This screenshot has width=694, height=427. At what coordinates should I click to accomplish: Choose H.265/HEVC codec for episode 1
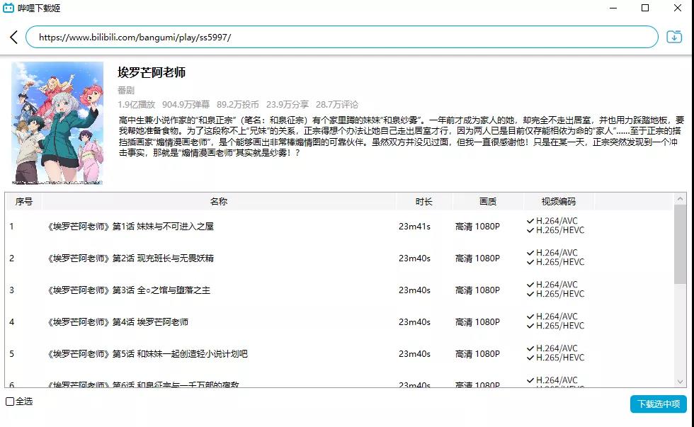(x=555, y=230)
